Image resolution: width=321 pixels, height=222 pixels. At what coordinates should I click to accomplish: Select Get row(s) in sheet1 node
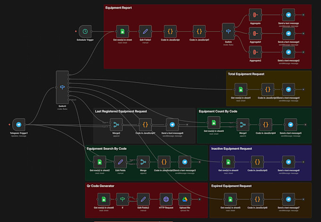click(x=241, y=90)
